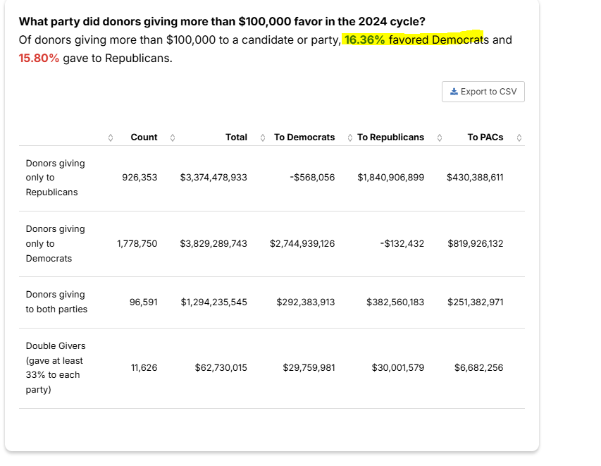Viewport: 601px width, 466px height.
Task: Click the question heading about $100,000 donors
Action: pyautogui.click(x=222, y=21)
